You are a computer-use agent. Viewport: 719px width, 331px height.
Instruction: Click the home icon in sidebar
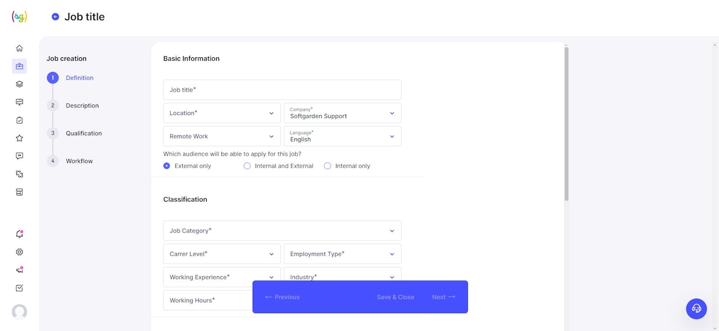[19, 48]
